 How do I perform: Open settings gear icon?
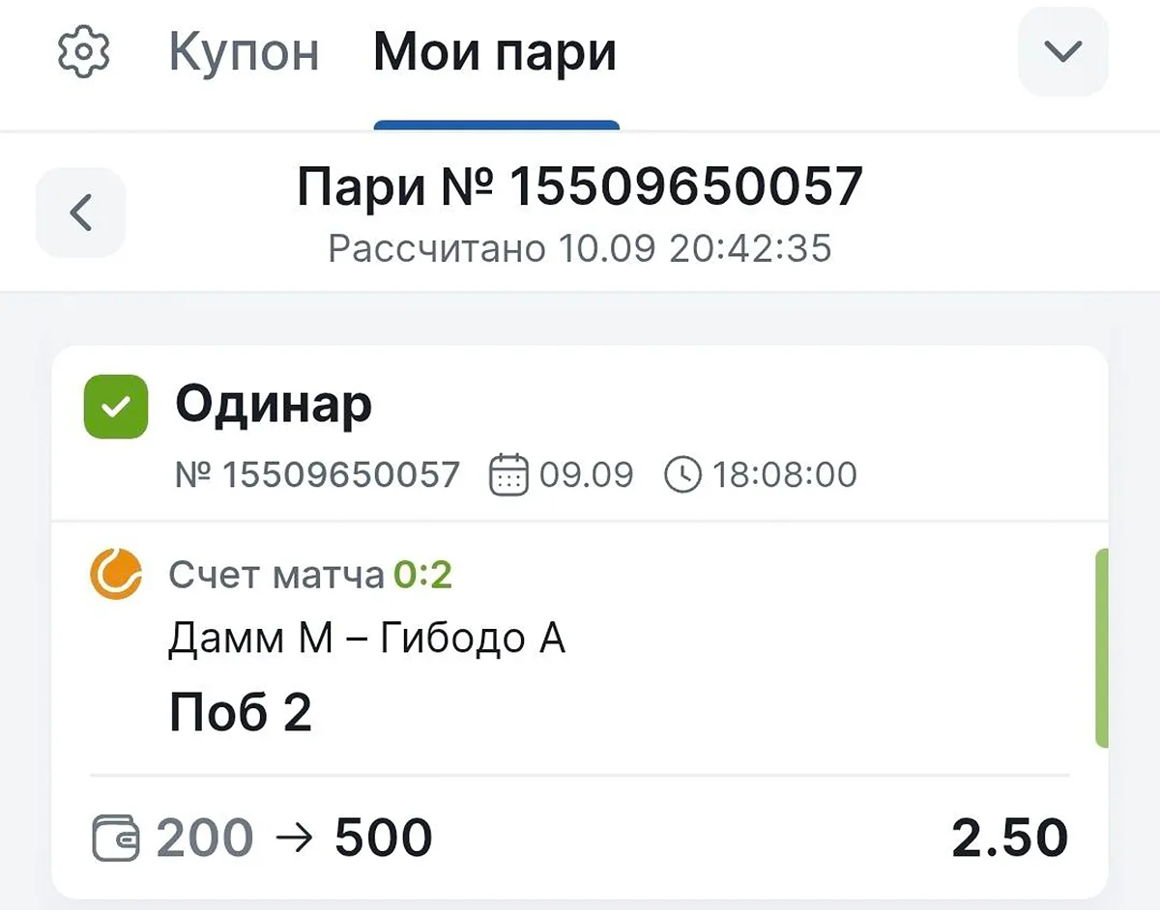tap(84, 52)
